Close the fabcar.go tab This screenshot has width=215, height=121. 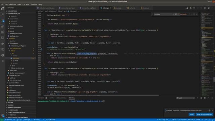(x=111, y=8)
